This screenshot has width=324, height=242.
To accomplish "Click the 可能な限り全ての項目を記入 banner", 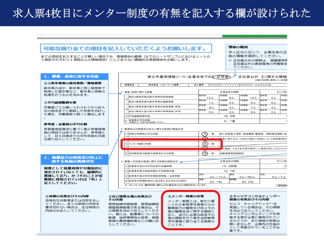I will tap(126, 48).
